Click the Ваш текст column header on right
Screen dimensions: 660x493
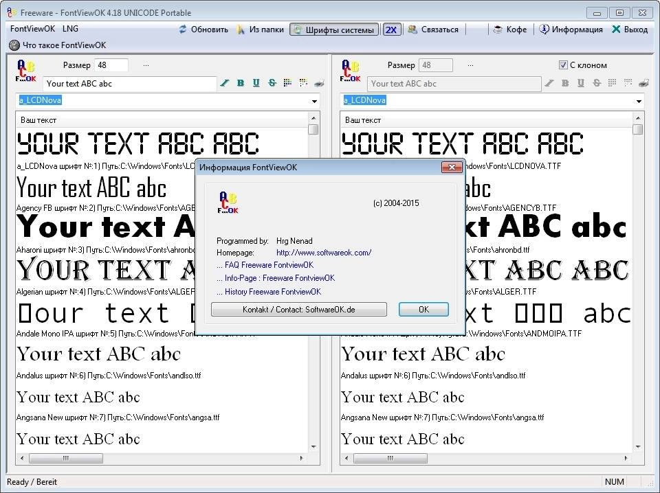click(487, 120)
